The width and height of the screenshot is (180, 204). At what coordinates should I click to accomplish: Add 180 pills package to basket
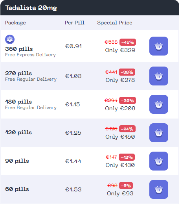tap(159, 104)
